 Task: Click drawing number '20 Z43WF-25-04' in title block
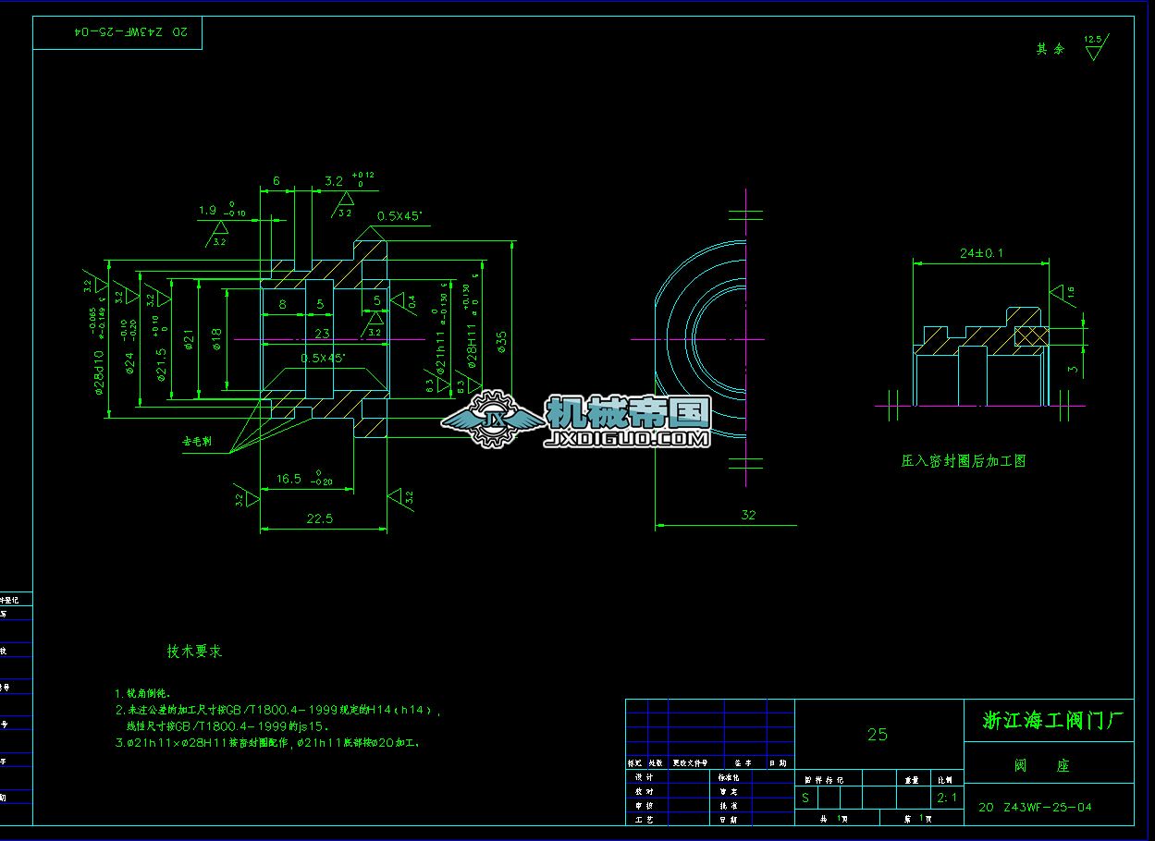coord(1035,807)
